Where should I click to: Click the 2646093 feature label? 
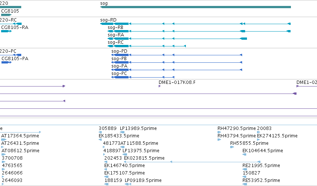12,180
